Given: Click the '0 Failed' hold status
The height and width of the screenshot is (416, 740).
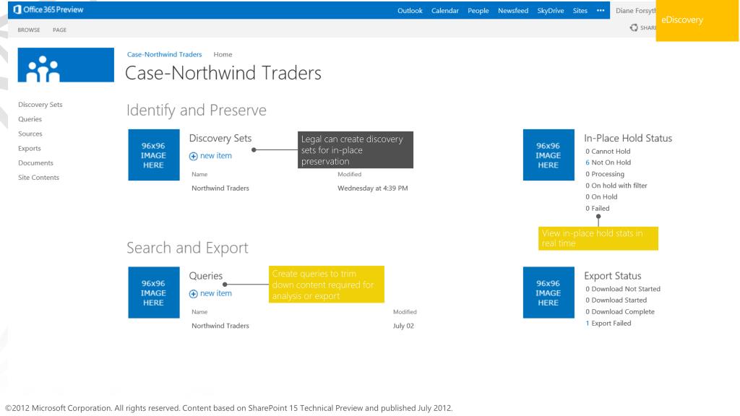Looking at the screenshot, I should pyautogui.click(x=598, y=208).
